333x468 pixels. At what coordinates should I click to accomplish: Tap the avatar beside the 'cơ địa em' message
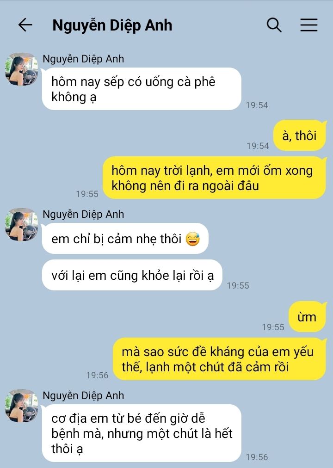[21, 406]
